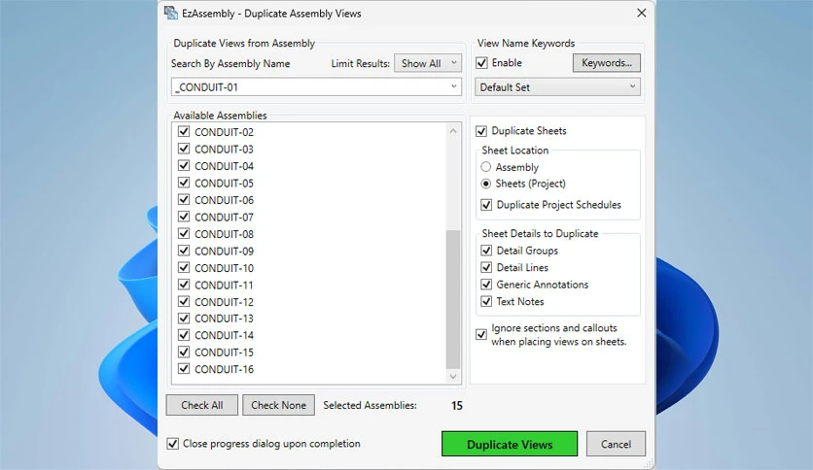
Task: Click the CONDUIT-02 list row text
Action: (224, 132)
